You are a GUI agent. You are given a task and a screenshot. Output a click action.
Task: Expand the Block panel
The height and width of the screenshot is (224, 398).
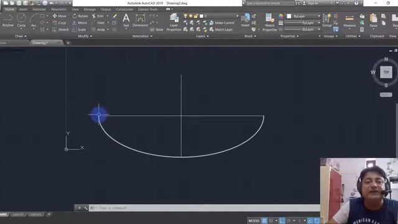pos(250,36)
